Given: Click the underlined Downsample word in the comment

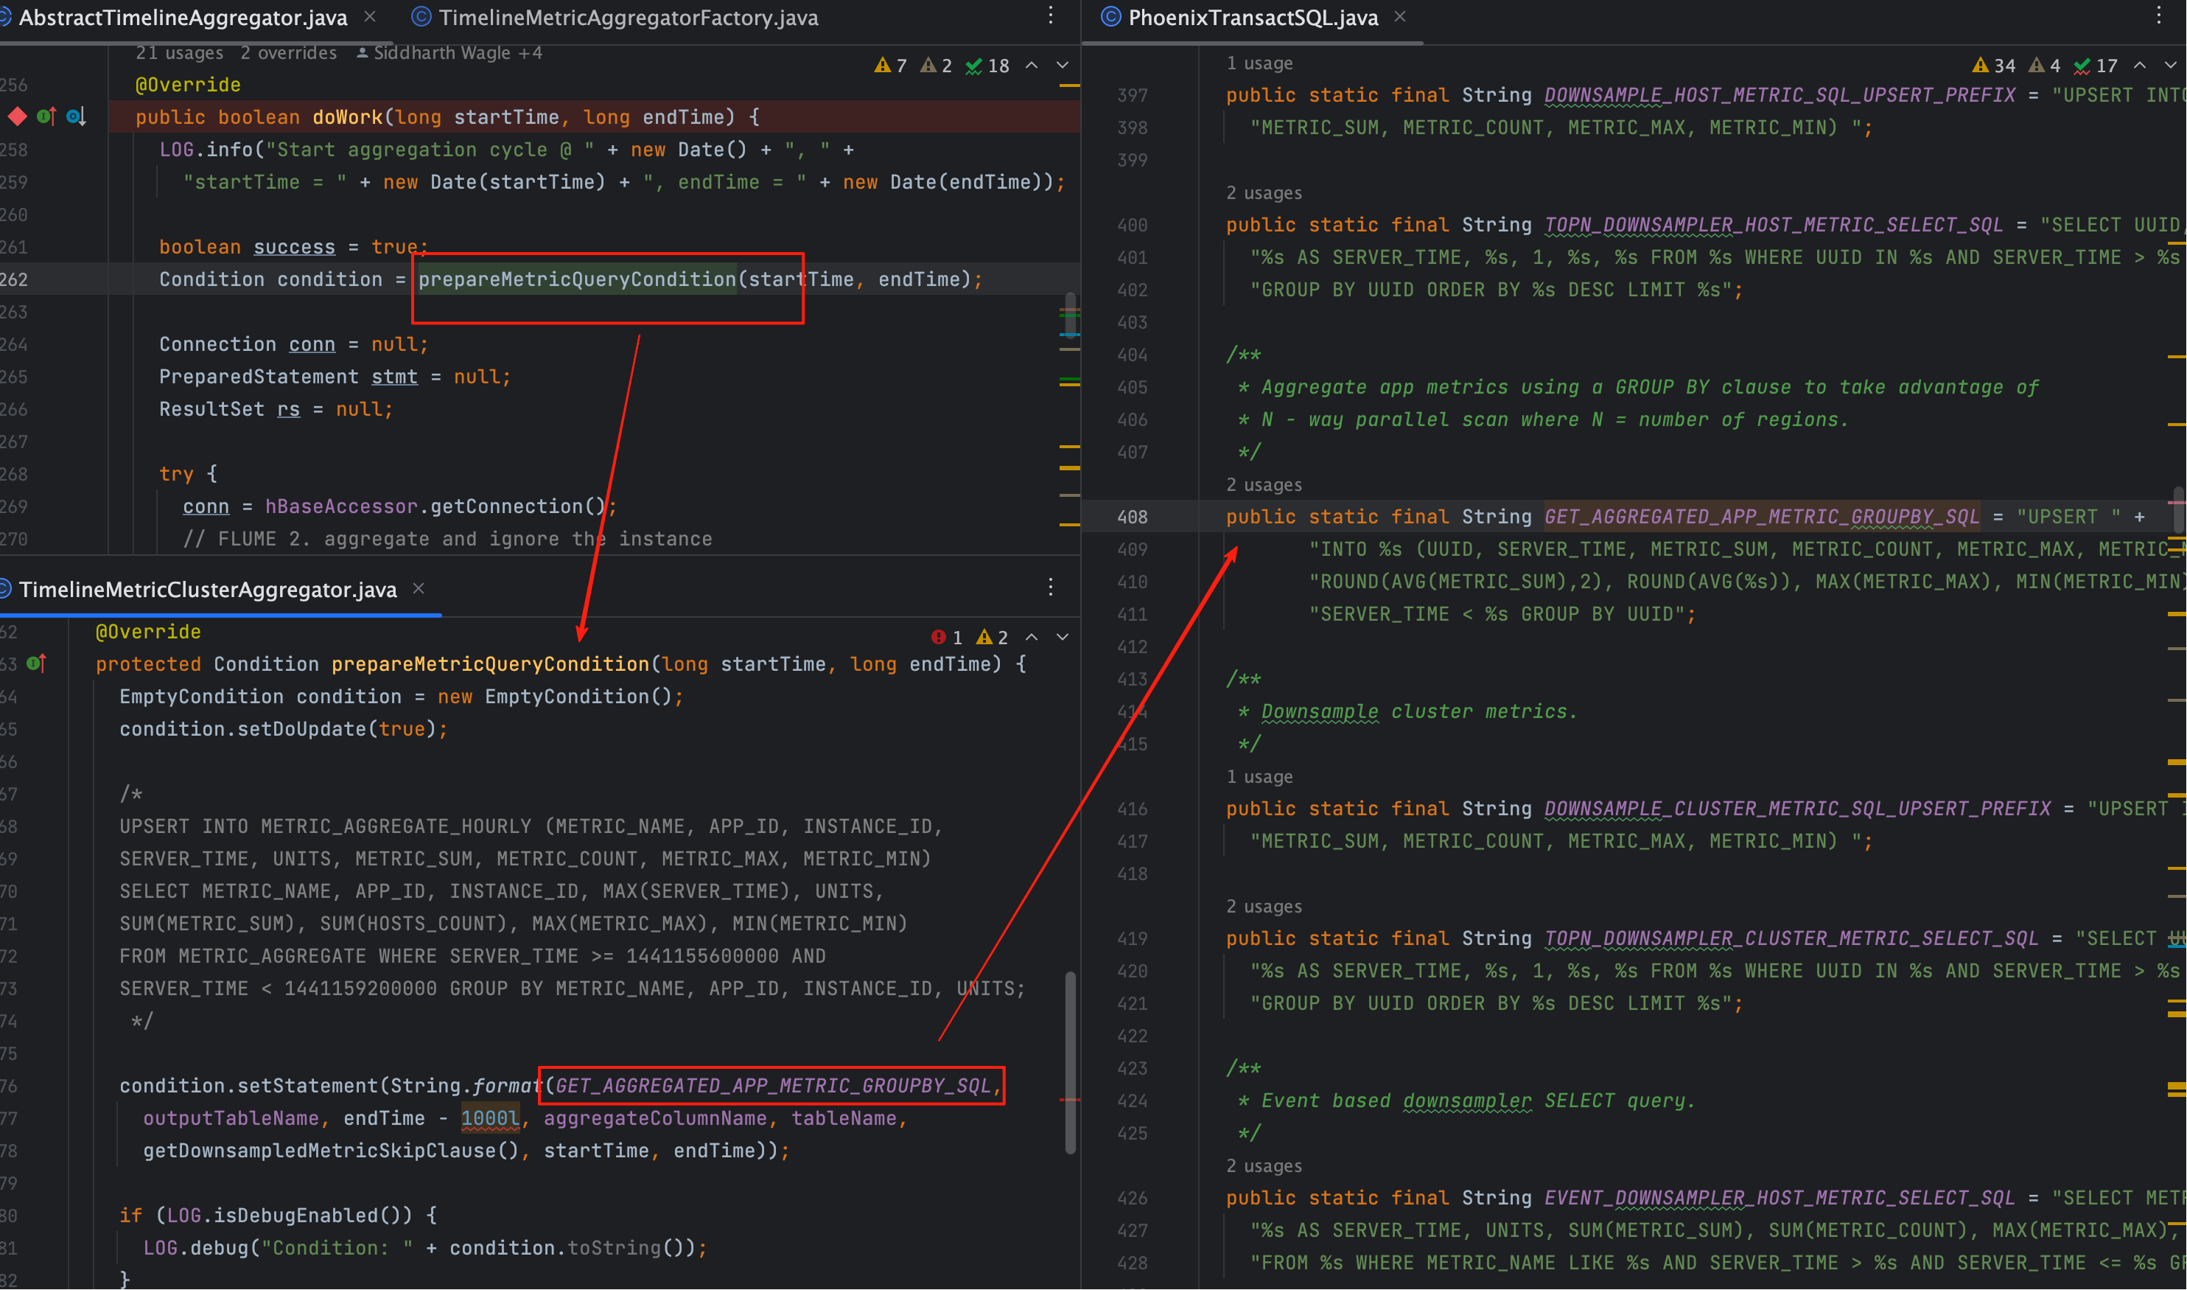Looking at the screenshot, I should [x=1319, y=712].
